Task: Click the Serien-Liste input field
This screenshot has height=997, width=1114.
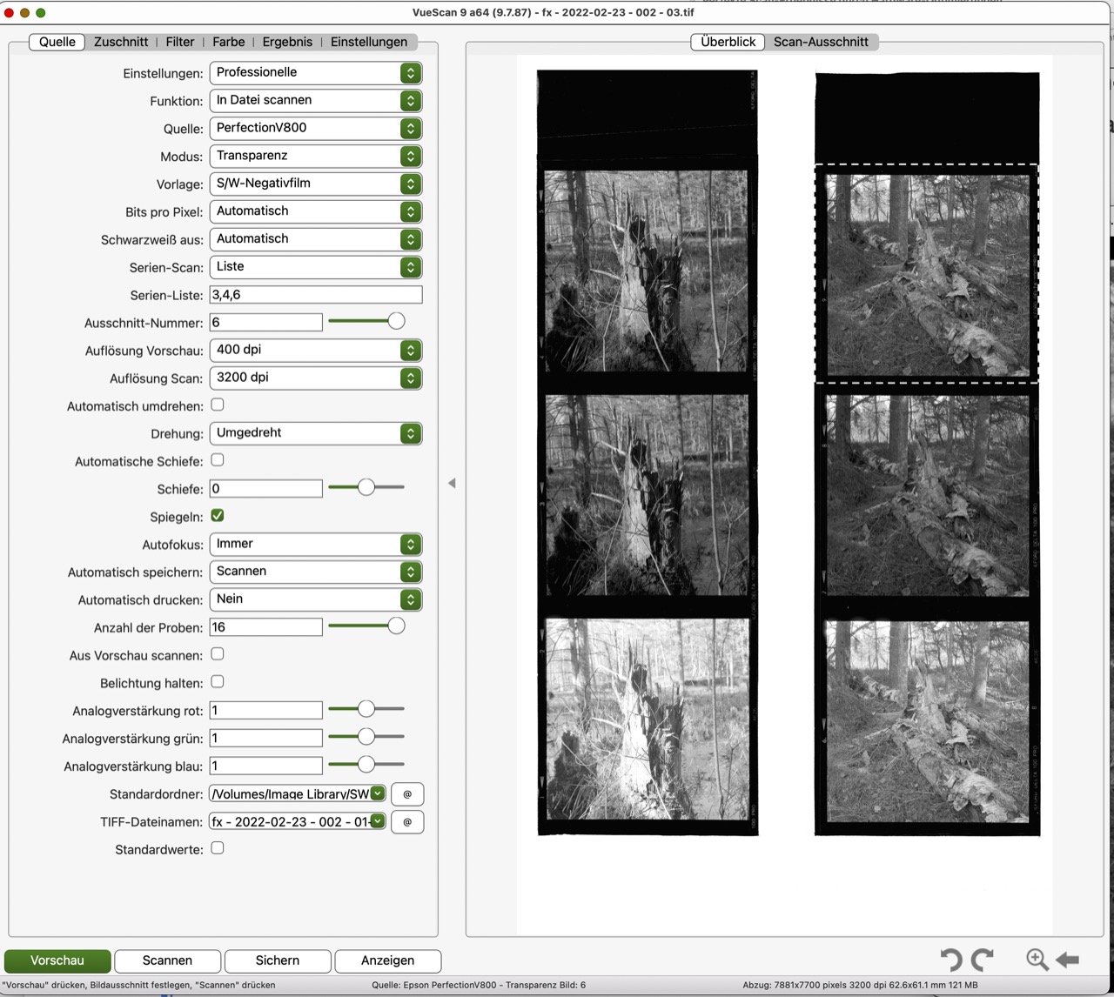Action: coord(316,295)
